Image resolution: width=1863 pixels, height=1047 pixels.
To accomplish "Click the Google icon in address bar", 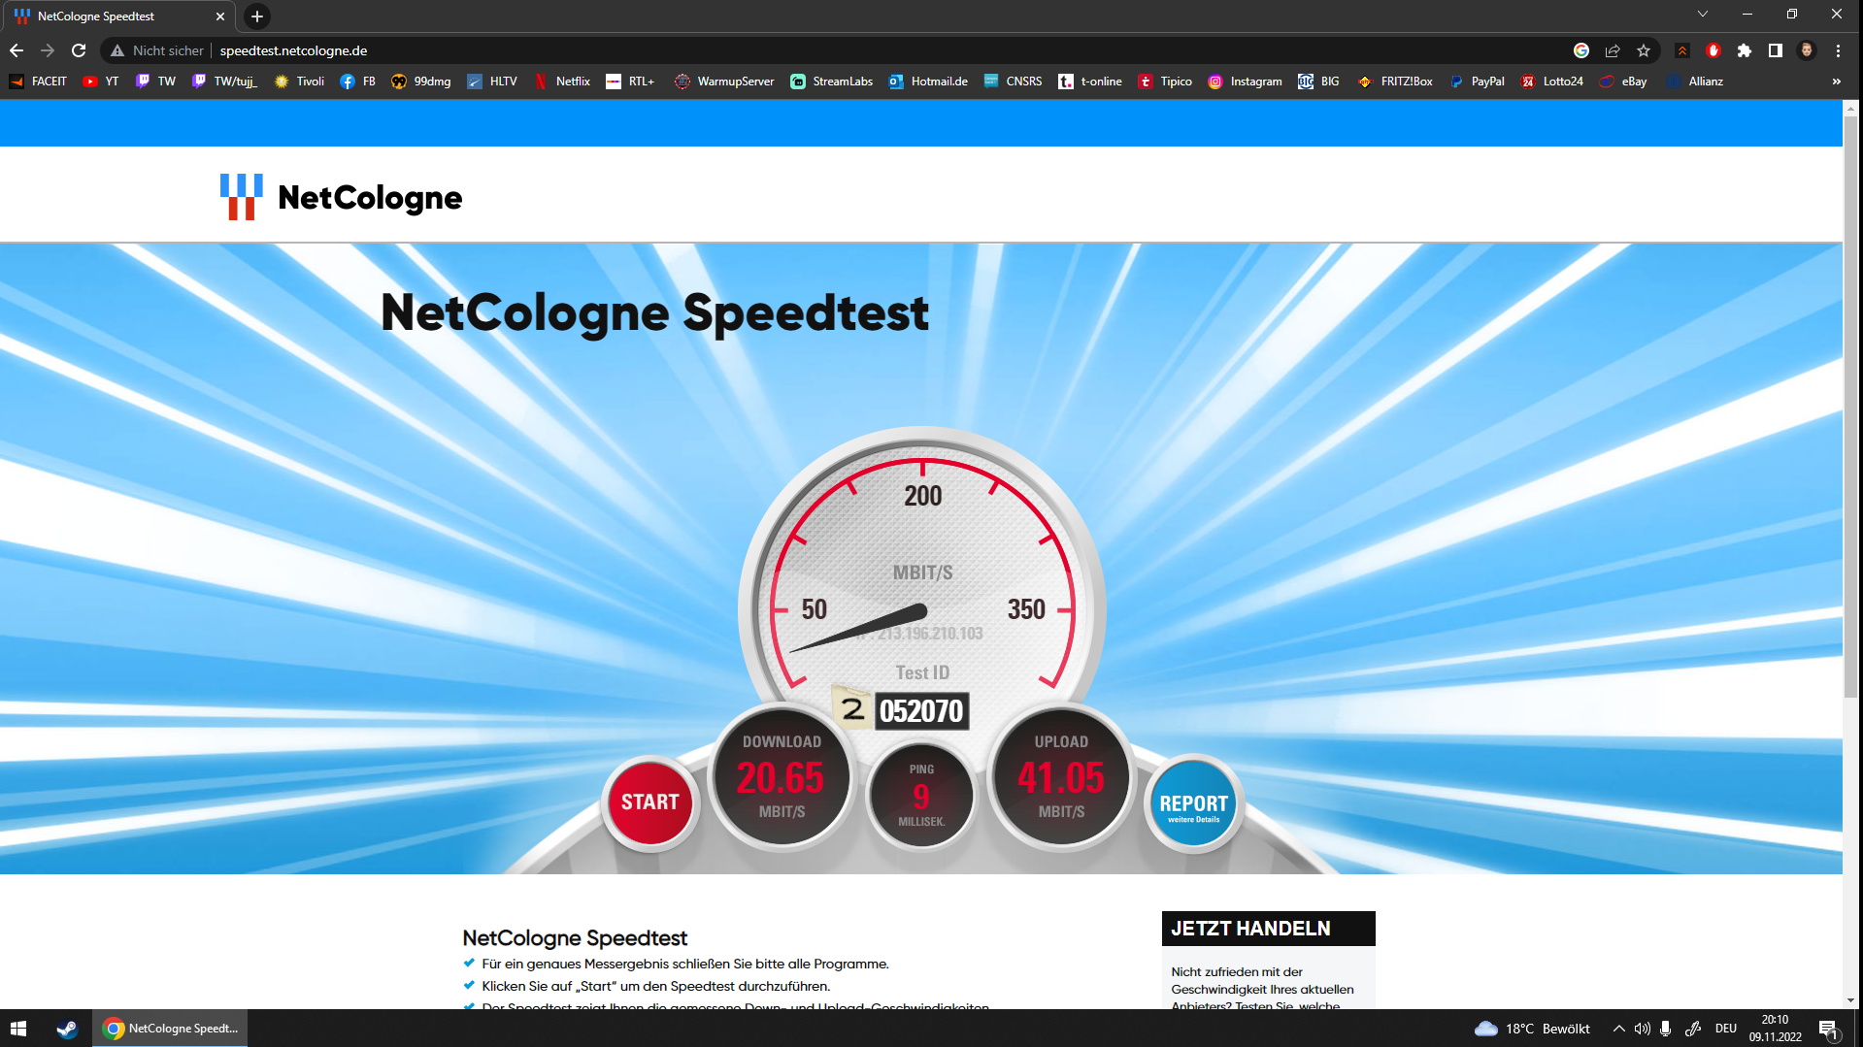I will (1581, 50).
